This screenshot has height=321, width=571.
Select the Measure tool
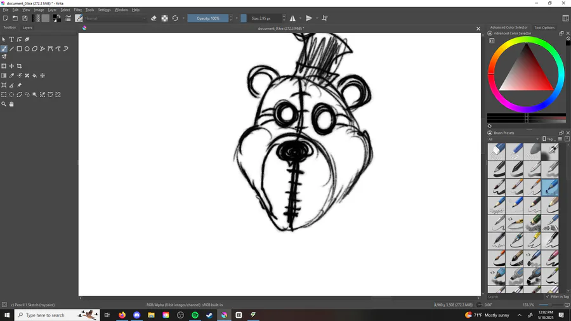pos(11,85)
